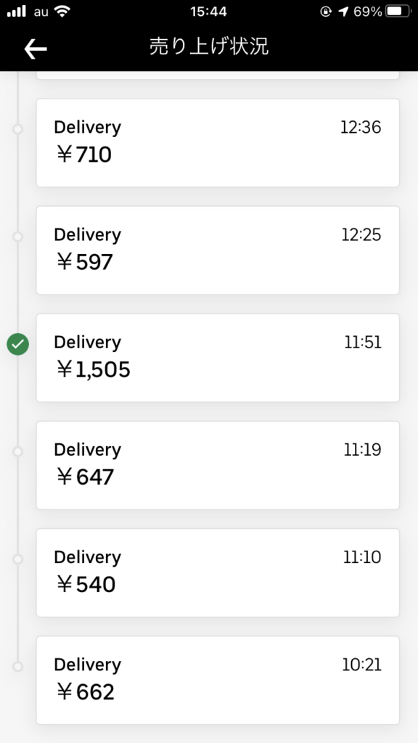
Task: Select timeline dot beside ¥710 delivery
Action: point(18,129)
